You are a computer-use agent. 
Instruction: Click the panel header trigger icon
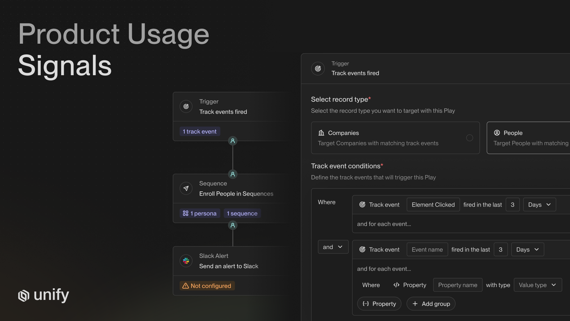[318, 69]
